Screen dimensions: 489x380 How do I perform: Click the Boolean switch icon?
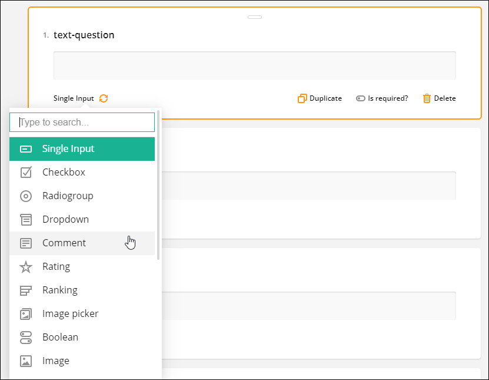[26, 338]
